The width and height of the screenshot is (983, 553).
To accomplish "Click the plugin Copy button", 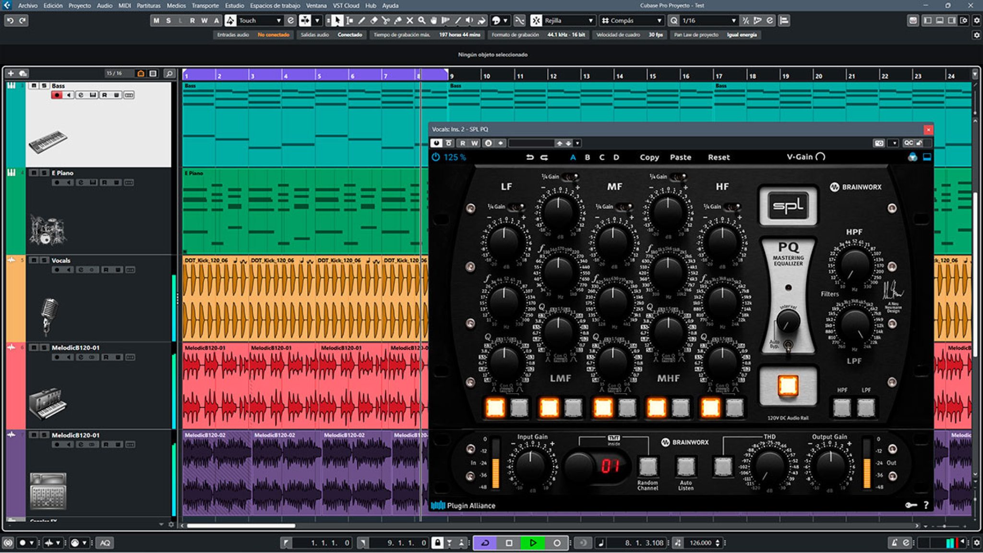I will [x=649, y=157].
